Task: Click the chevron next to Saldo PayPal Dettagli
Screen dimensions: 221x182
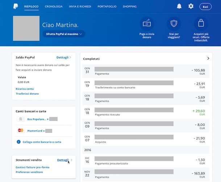Action: (x=70, y=57)
